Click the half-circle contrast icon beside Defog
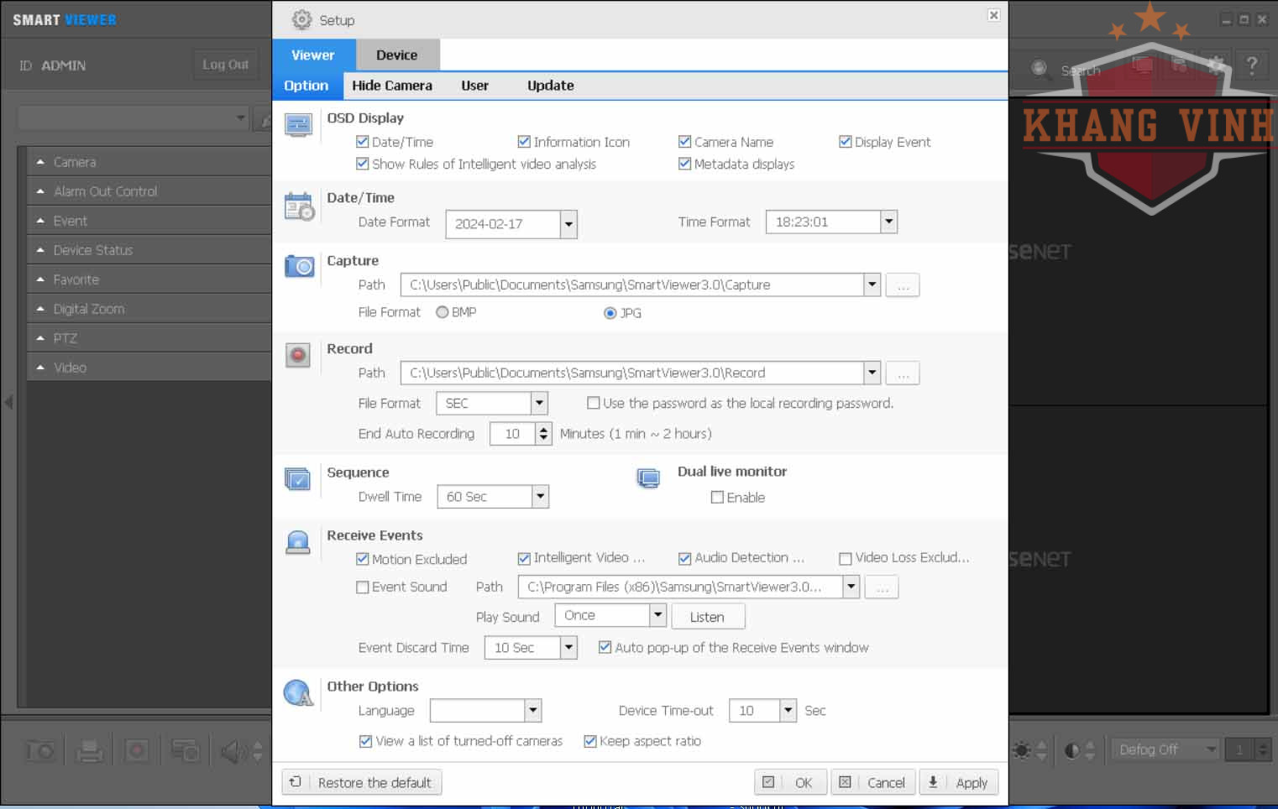 pos(1071,749)
